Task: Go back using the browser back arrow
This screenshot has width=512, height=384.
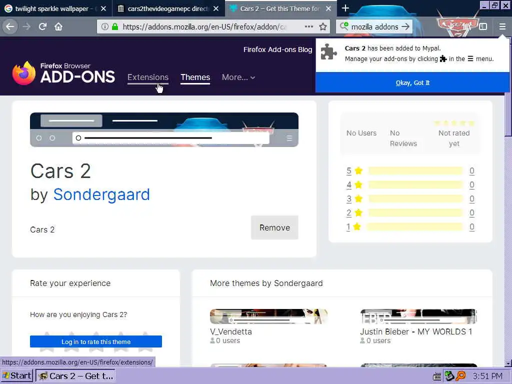Action: (x=10, y=27)
